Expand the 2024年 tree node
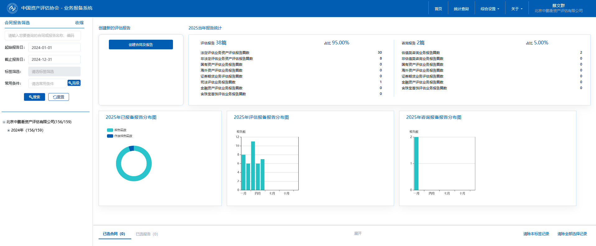The width and height of the screenshot is (596, 246). tap(9, 131)
